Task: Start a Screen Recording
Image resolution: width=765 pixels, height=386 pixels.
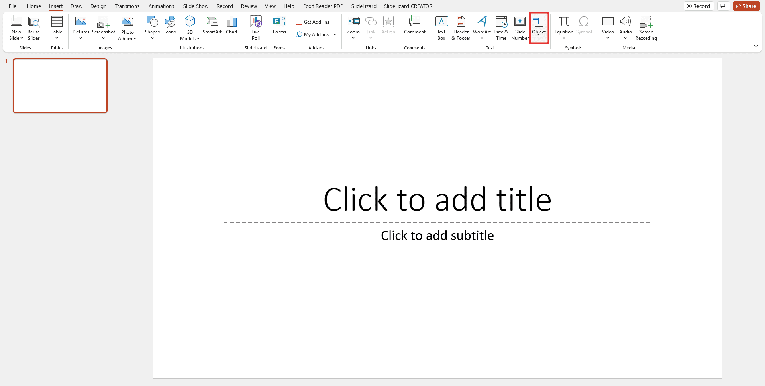Action: 645,27
